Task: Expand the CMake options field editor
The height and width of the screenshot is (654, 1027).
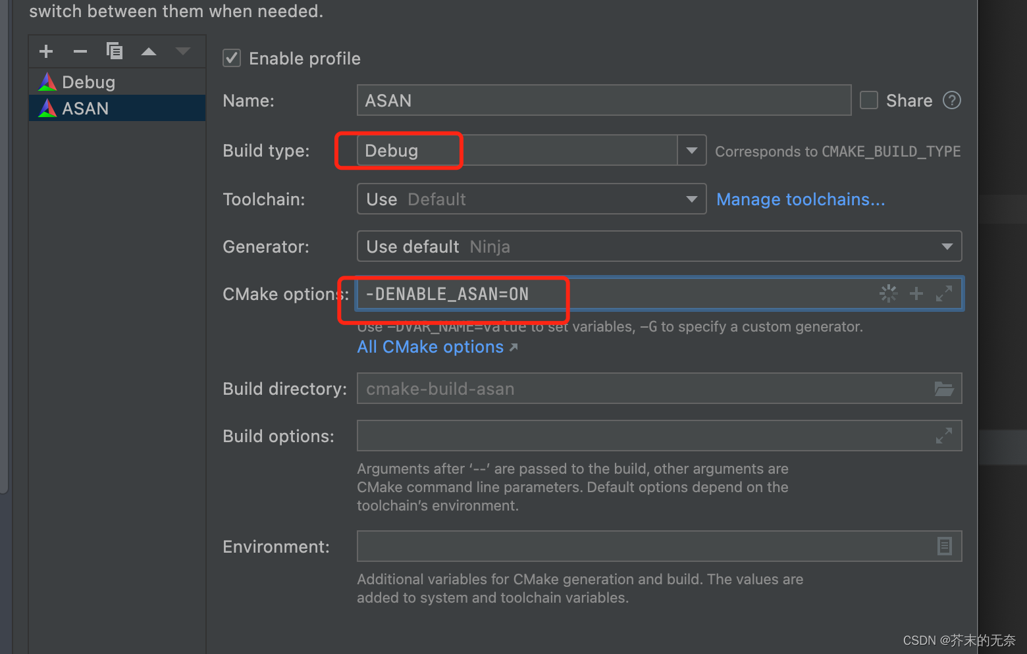Action: pyautogui.click(x=944, y=293)
